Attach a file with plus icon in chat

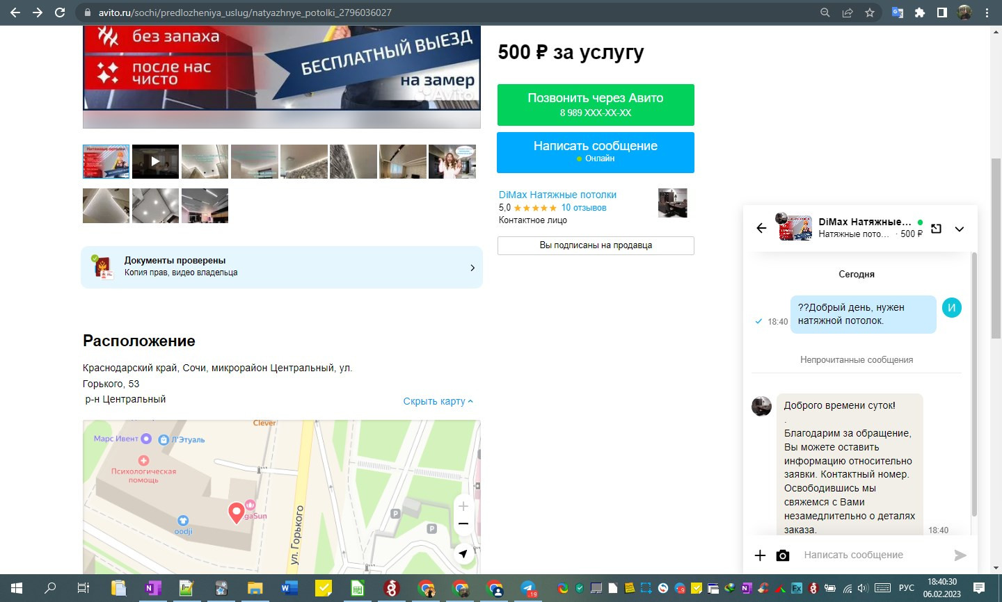(761, 555)
